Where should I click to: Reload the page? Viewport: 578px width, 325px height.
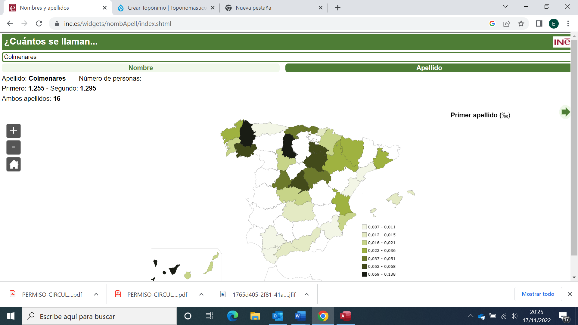click(x=39, y=24)
